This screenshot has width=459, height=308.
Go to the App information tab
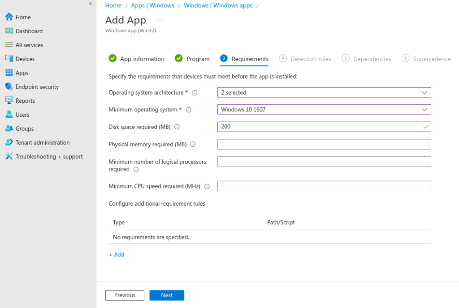[136, 59]
